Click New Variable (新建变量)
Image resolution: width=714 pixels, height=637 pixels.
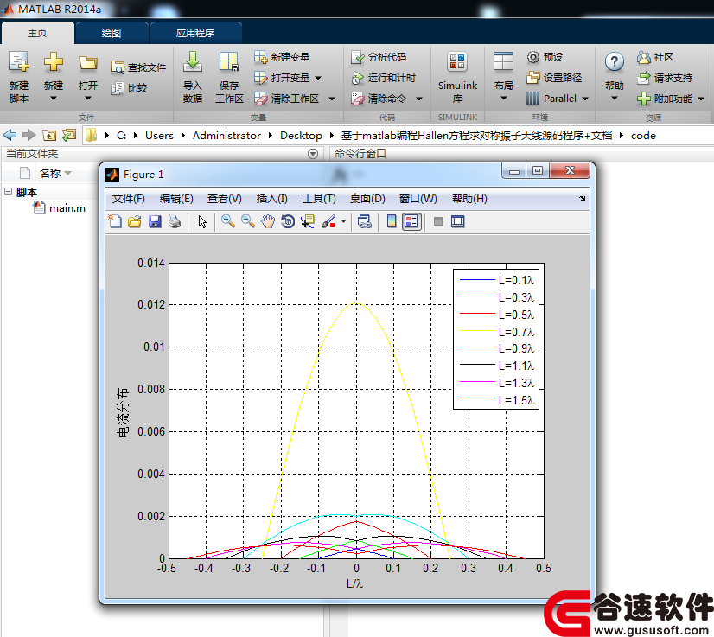(x=282, y=57)
